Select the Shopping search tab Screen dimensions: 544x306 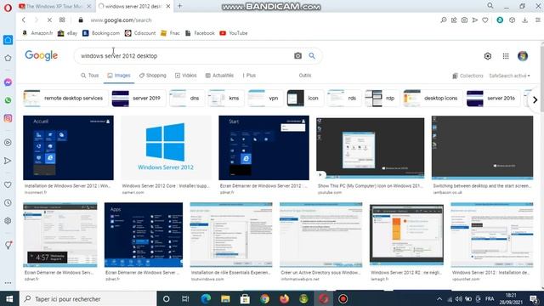click(153, 76)
